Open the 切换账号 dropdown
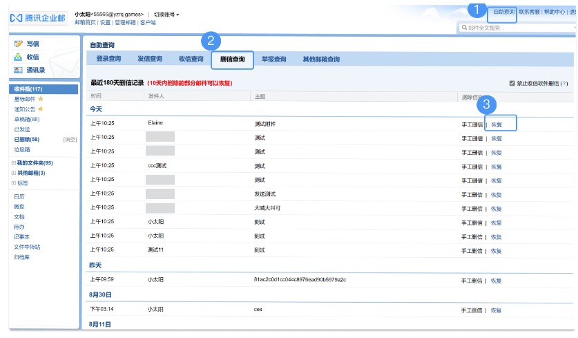 pyautogui.click(x=166, y=15)
